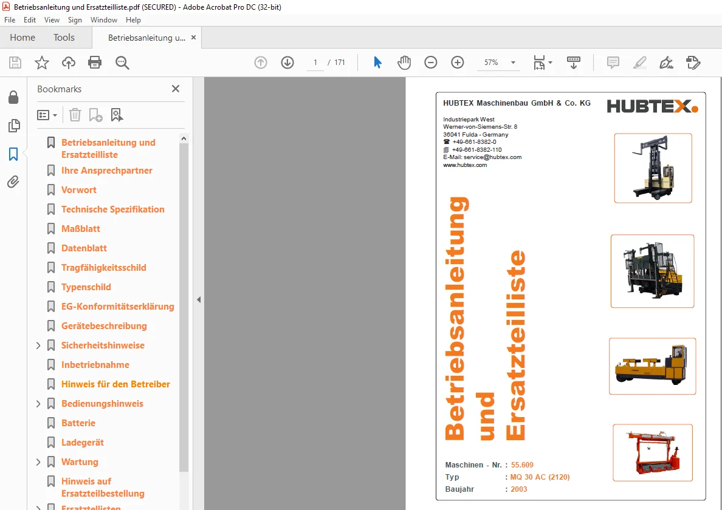722x510 pixels.
Task: Click the Betriebsanleitung document tab
Action: tap(146, 38)
